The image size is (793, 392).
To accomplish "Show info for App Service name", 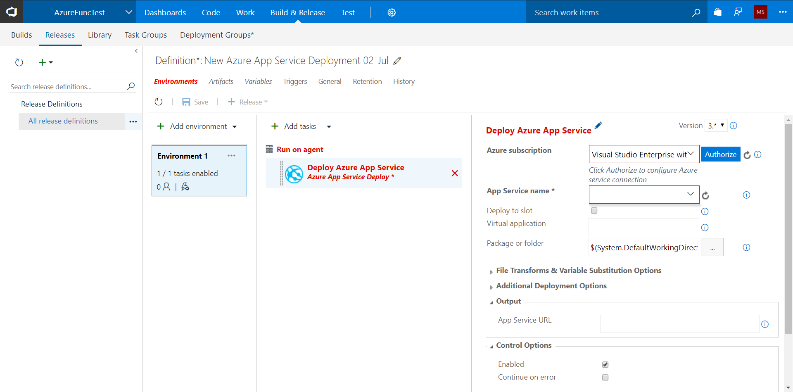I will [x=746, y=195].
